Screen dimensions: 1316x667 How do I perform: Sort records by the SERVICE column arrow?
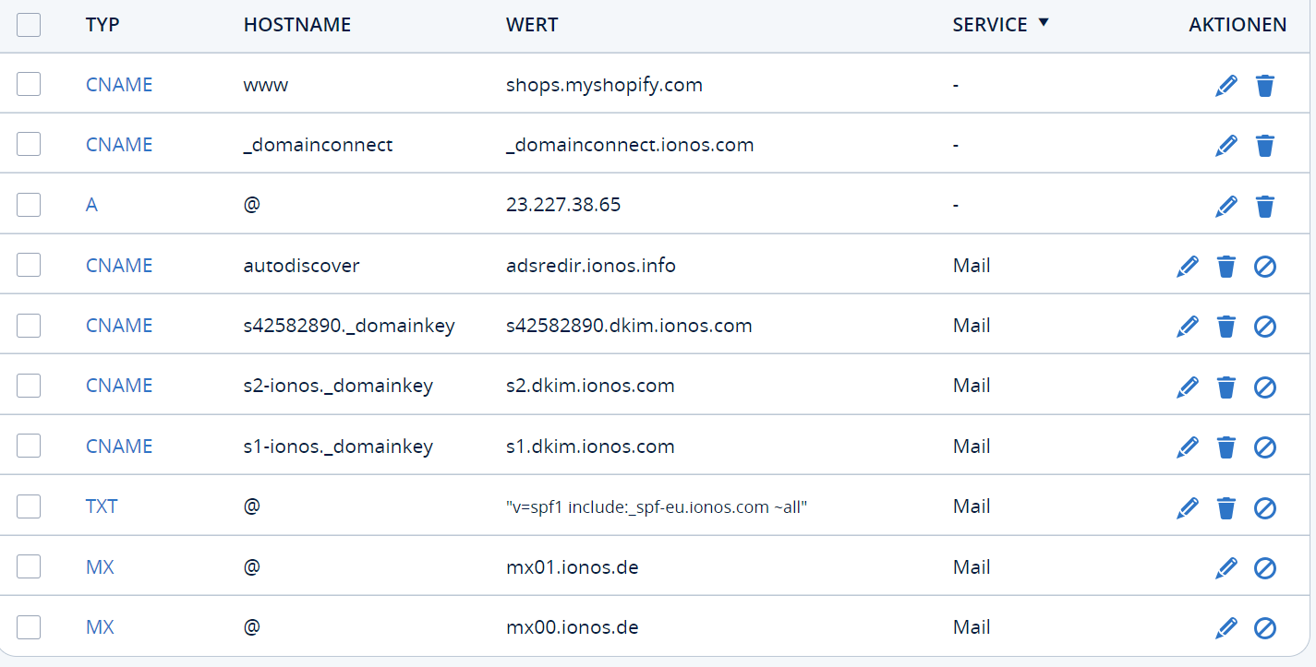click(1044, 23)
